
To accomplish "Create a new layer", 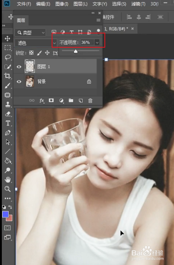I will 81,101.
